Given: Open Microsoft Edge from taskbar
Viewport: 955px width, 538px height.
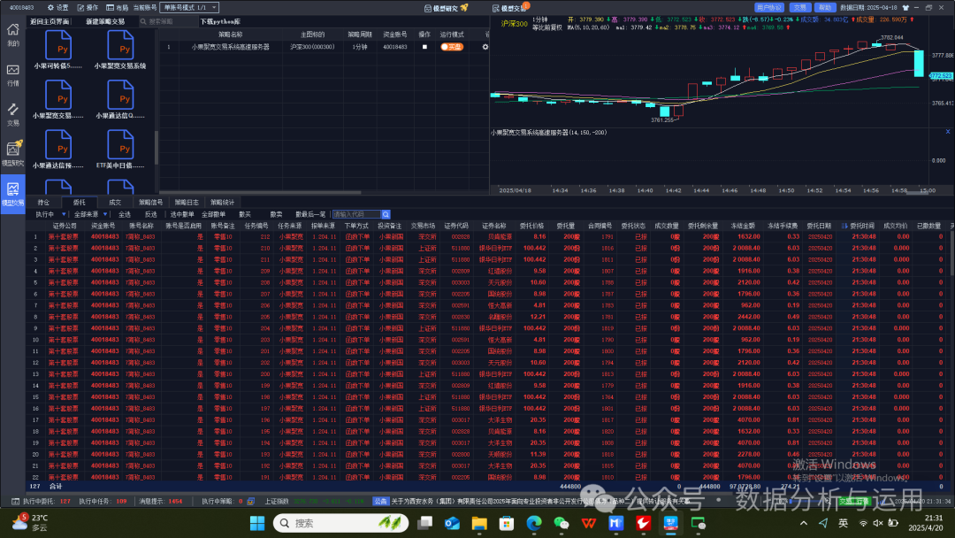Looking at the screenshot, I should tap(534, 523).
